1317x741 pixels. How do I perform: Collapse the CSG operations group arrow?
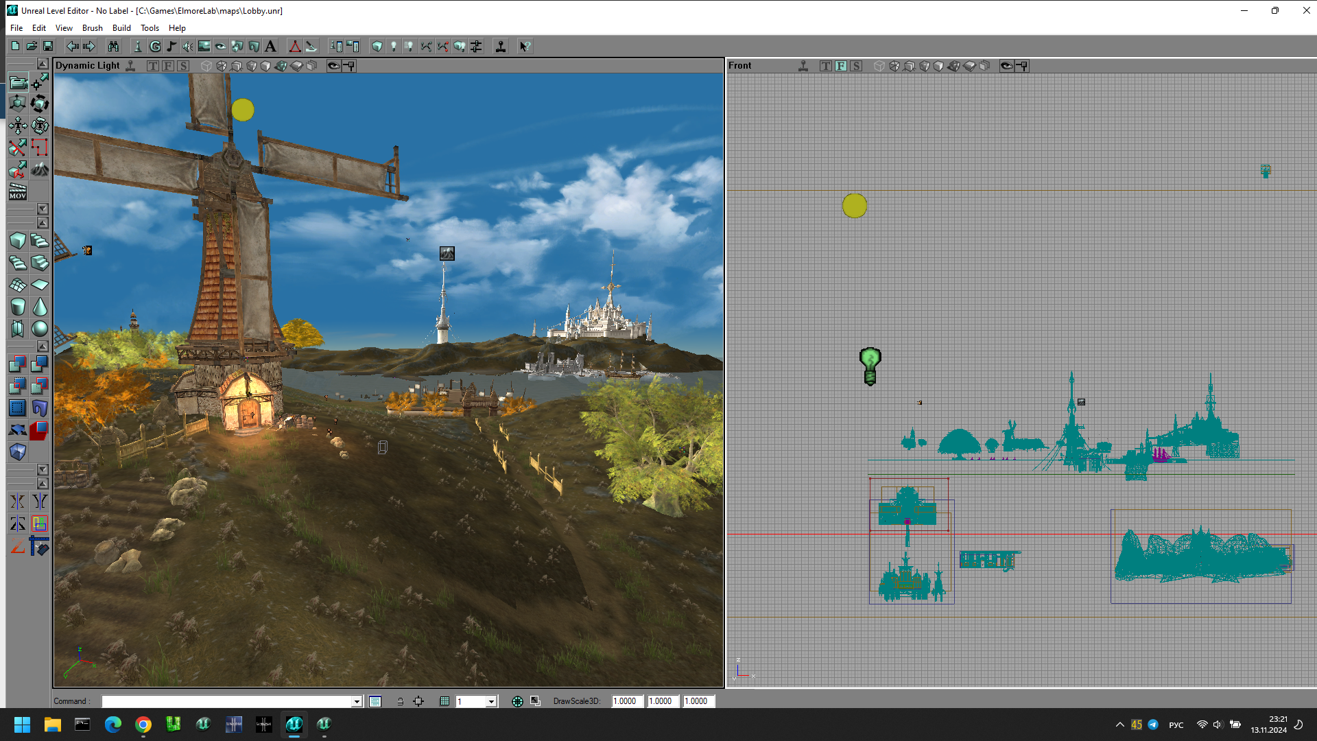43,346
